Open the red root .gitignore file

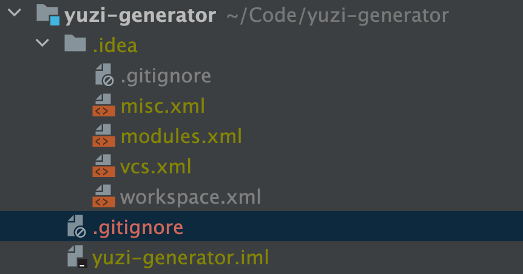point(137,228)
